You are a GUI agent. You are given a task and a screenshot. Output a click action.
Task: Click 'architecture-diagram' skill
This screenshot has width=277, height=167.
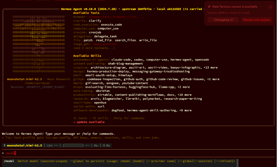click(x=108, y=68)
